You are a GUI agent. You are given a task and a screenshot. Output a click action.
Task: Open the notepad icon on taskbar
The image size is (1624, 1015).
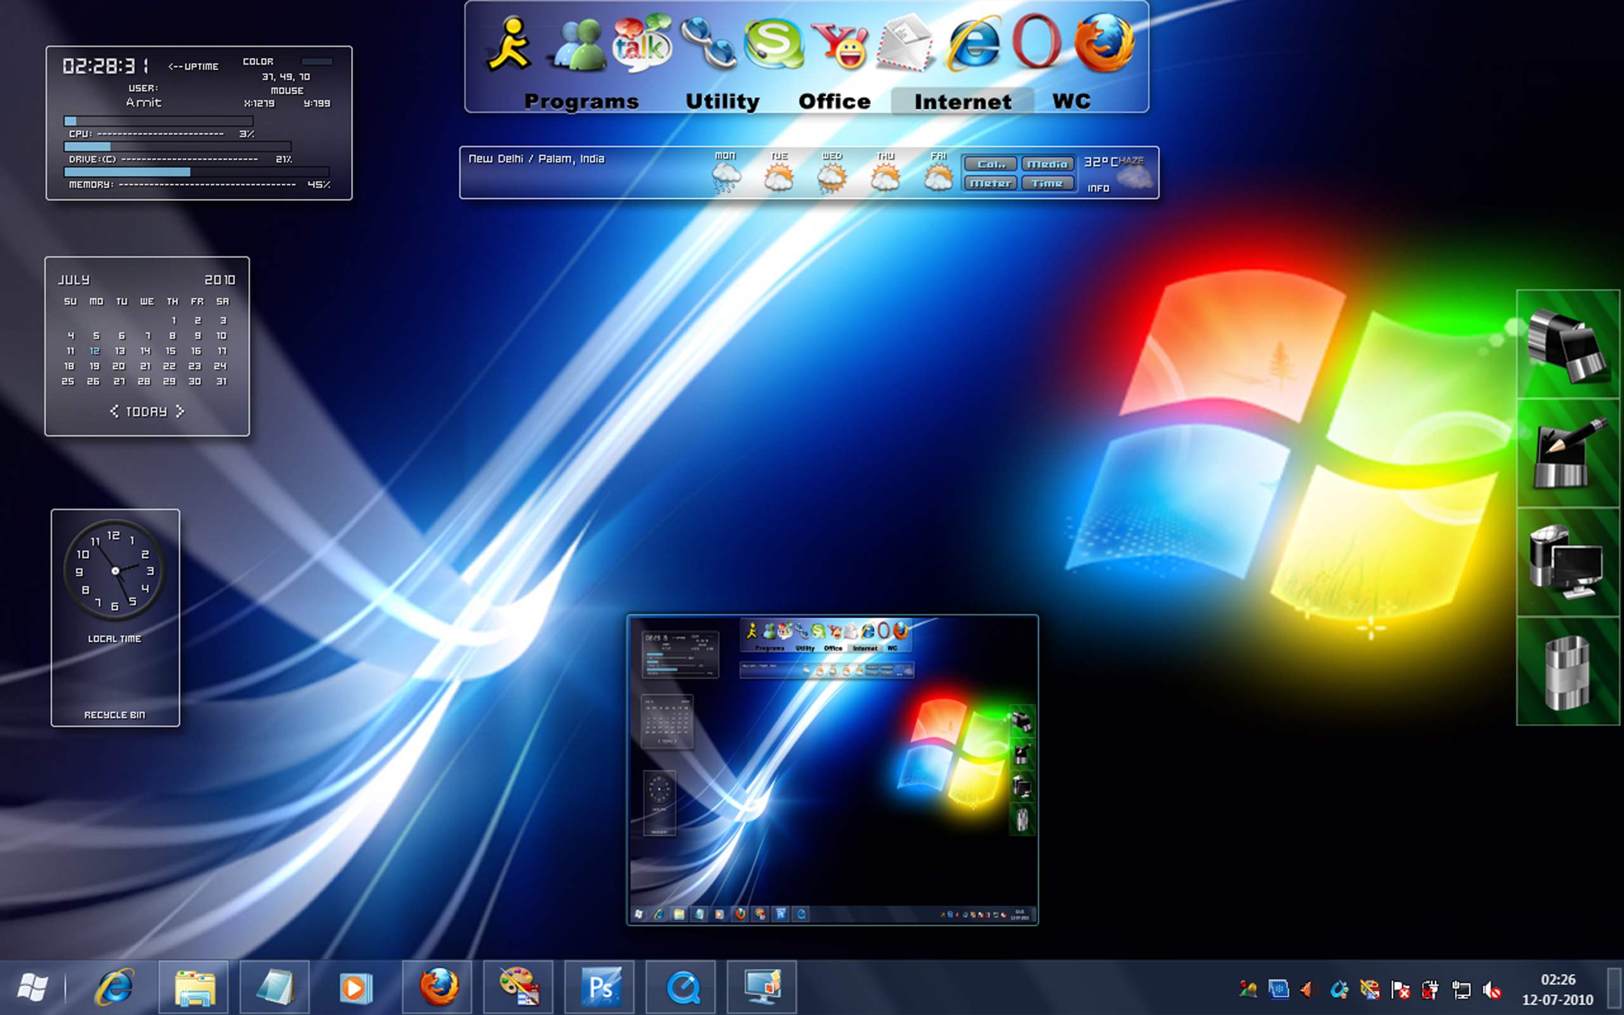point(275,988)
